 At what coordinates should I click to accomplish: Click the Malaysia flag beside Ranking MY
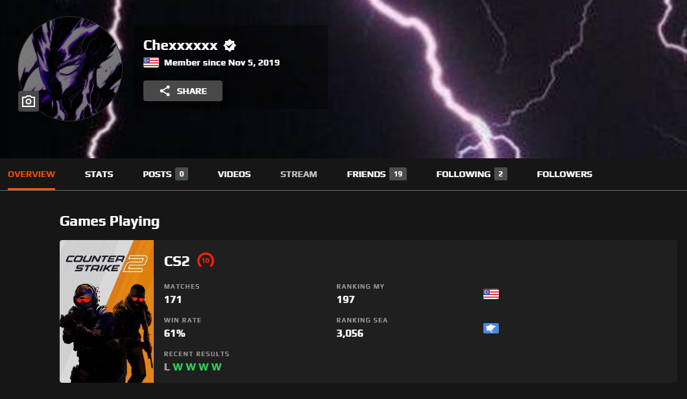coord(490,294)
